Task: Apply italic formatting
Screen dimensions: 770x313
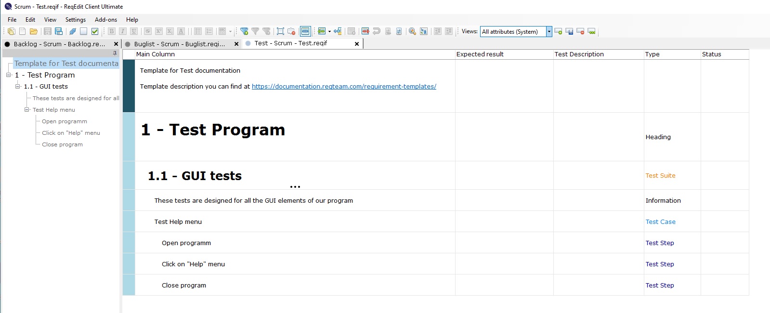Action: pos(123,31)
